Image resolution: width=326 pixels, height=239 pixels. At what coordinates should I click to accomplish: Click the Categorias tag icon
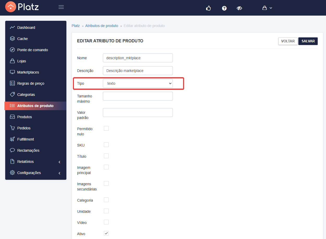[x=12, y=94]
